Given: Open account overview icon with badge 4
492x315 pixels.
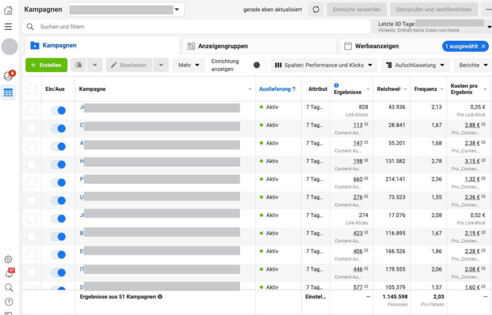Looking at the screenshot, I should click(9, 75).
